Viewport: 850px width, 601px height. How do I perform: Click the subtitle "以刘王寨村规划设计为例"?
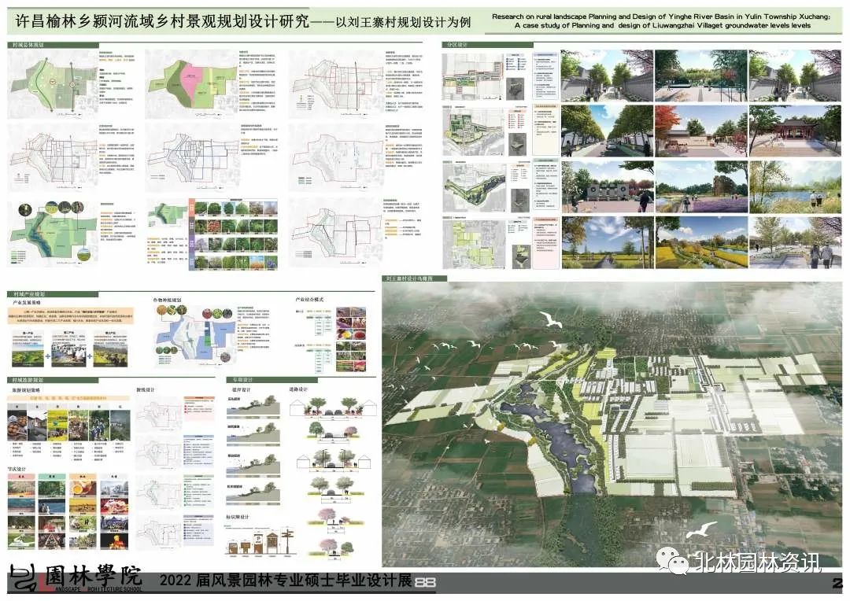click(403, 22)
